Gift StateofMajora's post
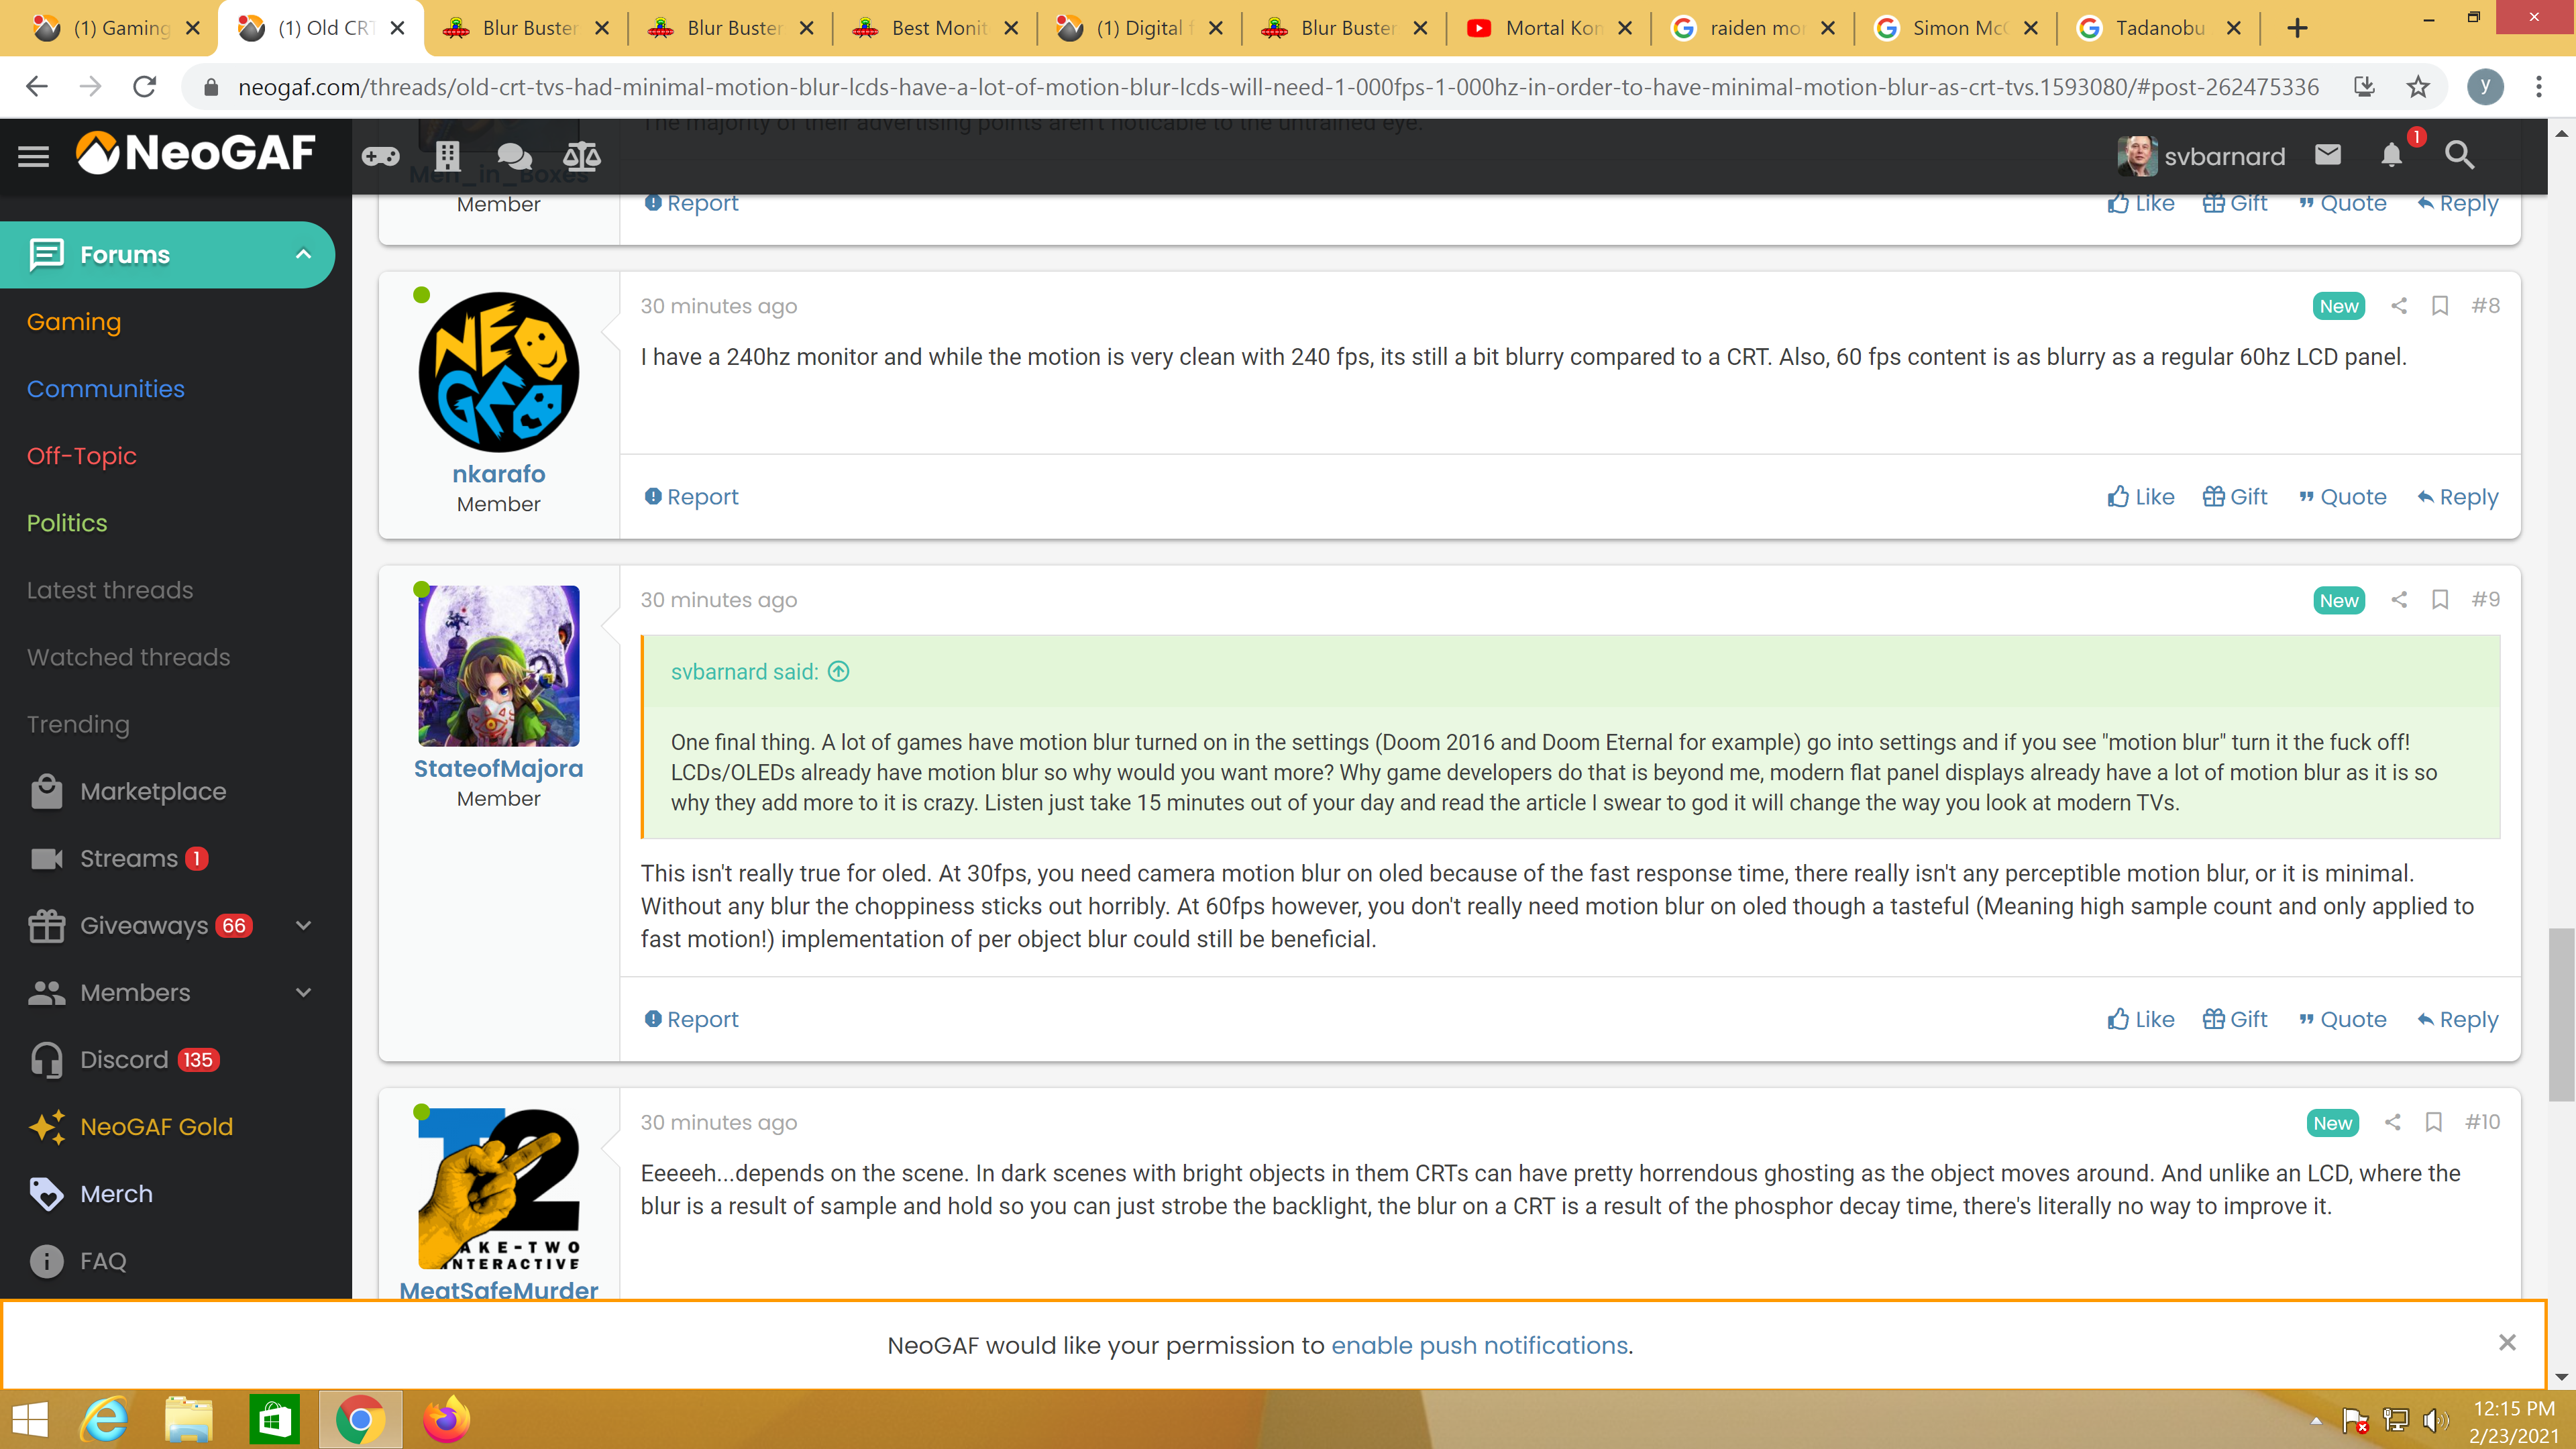The image size is (2576, 1449). click(x=2235, y=1019)
